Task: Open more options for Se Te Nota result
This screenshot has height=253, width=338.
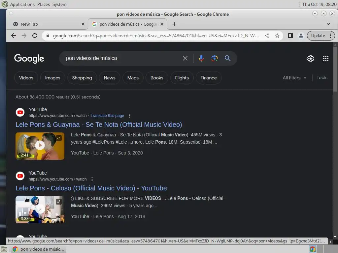Action: tap(129, 116)
